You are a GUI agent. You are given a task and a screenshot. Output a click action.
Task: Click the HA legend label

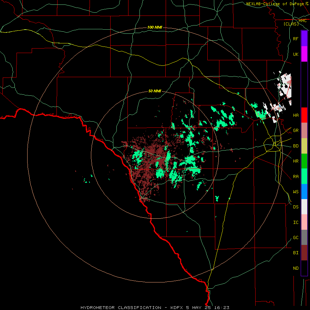coord(296,115)
